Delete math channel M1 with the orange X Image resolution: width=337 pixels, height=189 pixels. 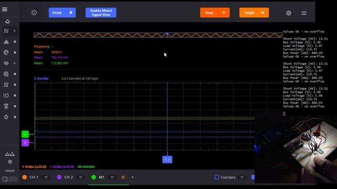[123, 177]
